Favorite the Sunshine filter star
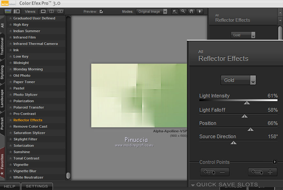Image resolution: width=283 pixels, height=190 pixels. coord(11,152)
